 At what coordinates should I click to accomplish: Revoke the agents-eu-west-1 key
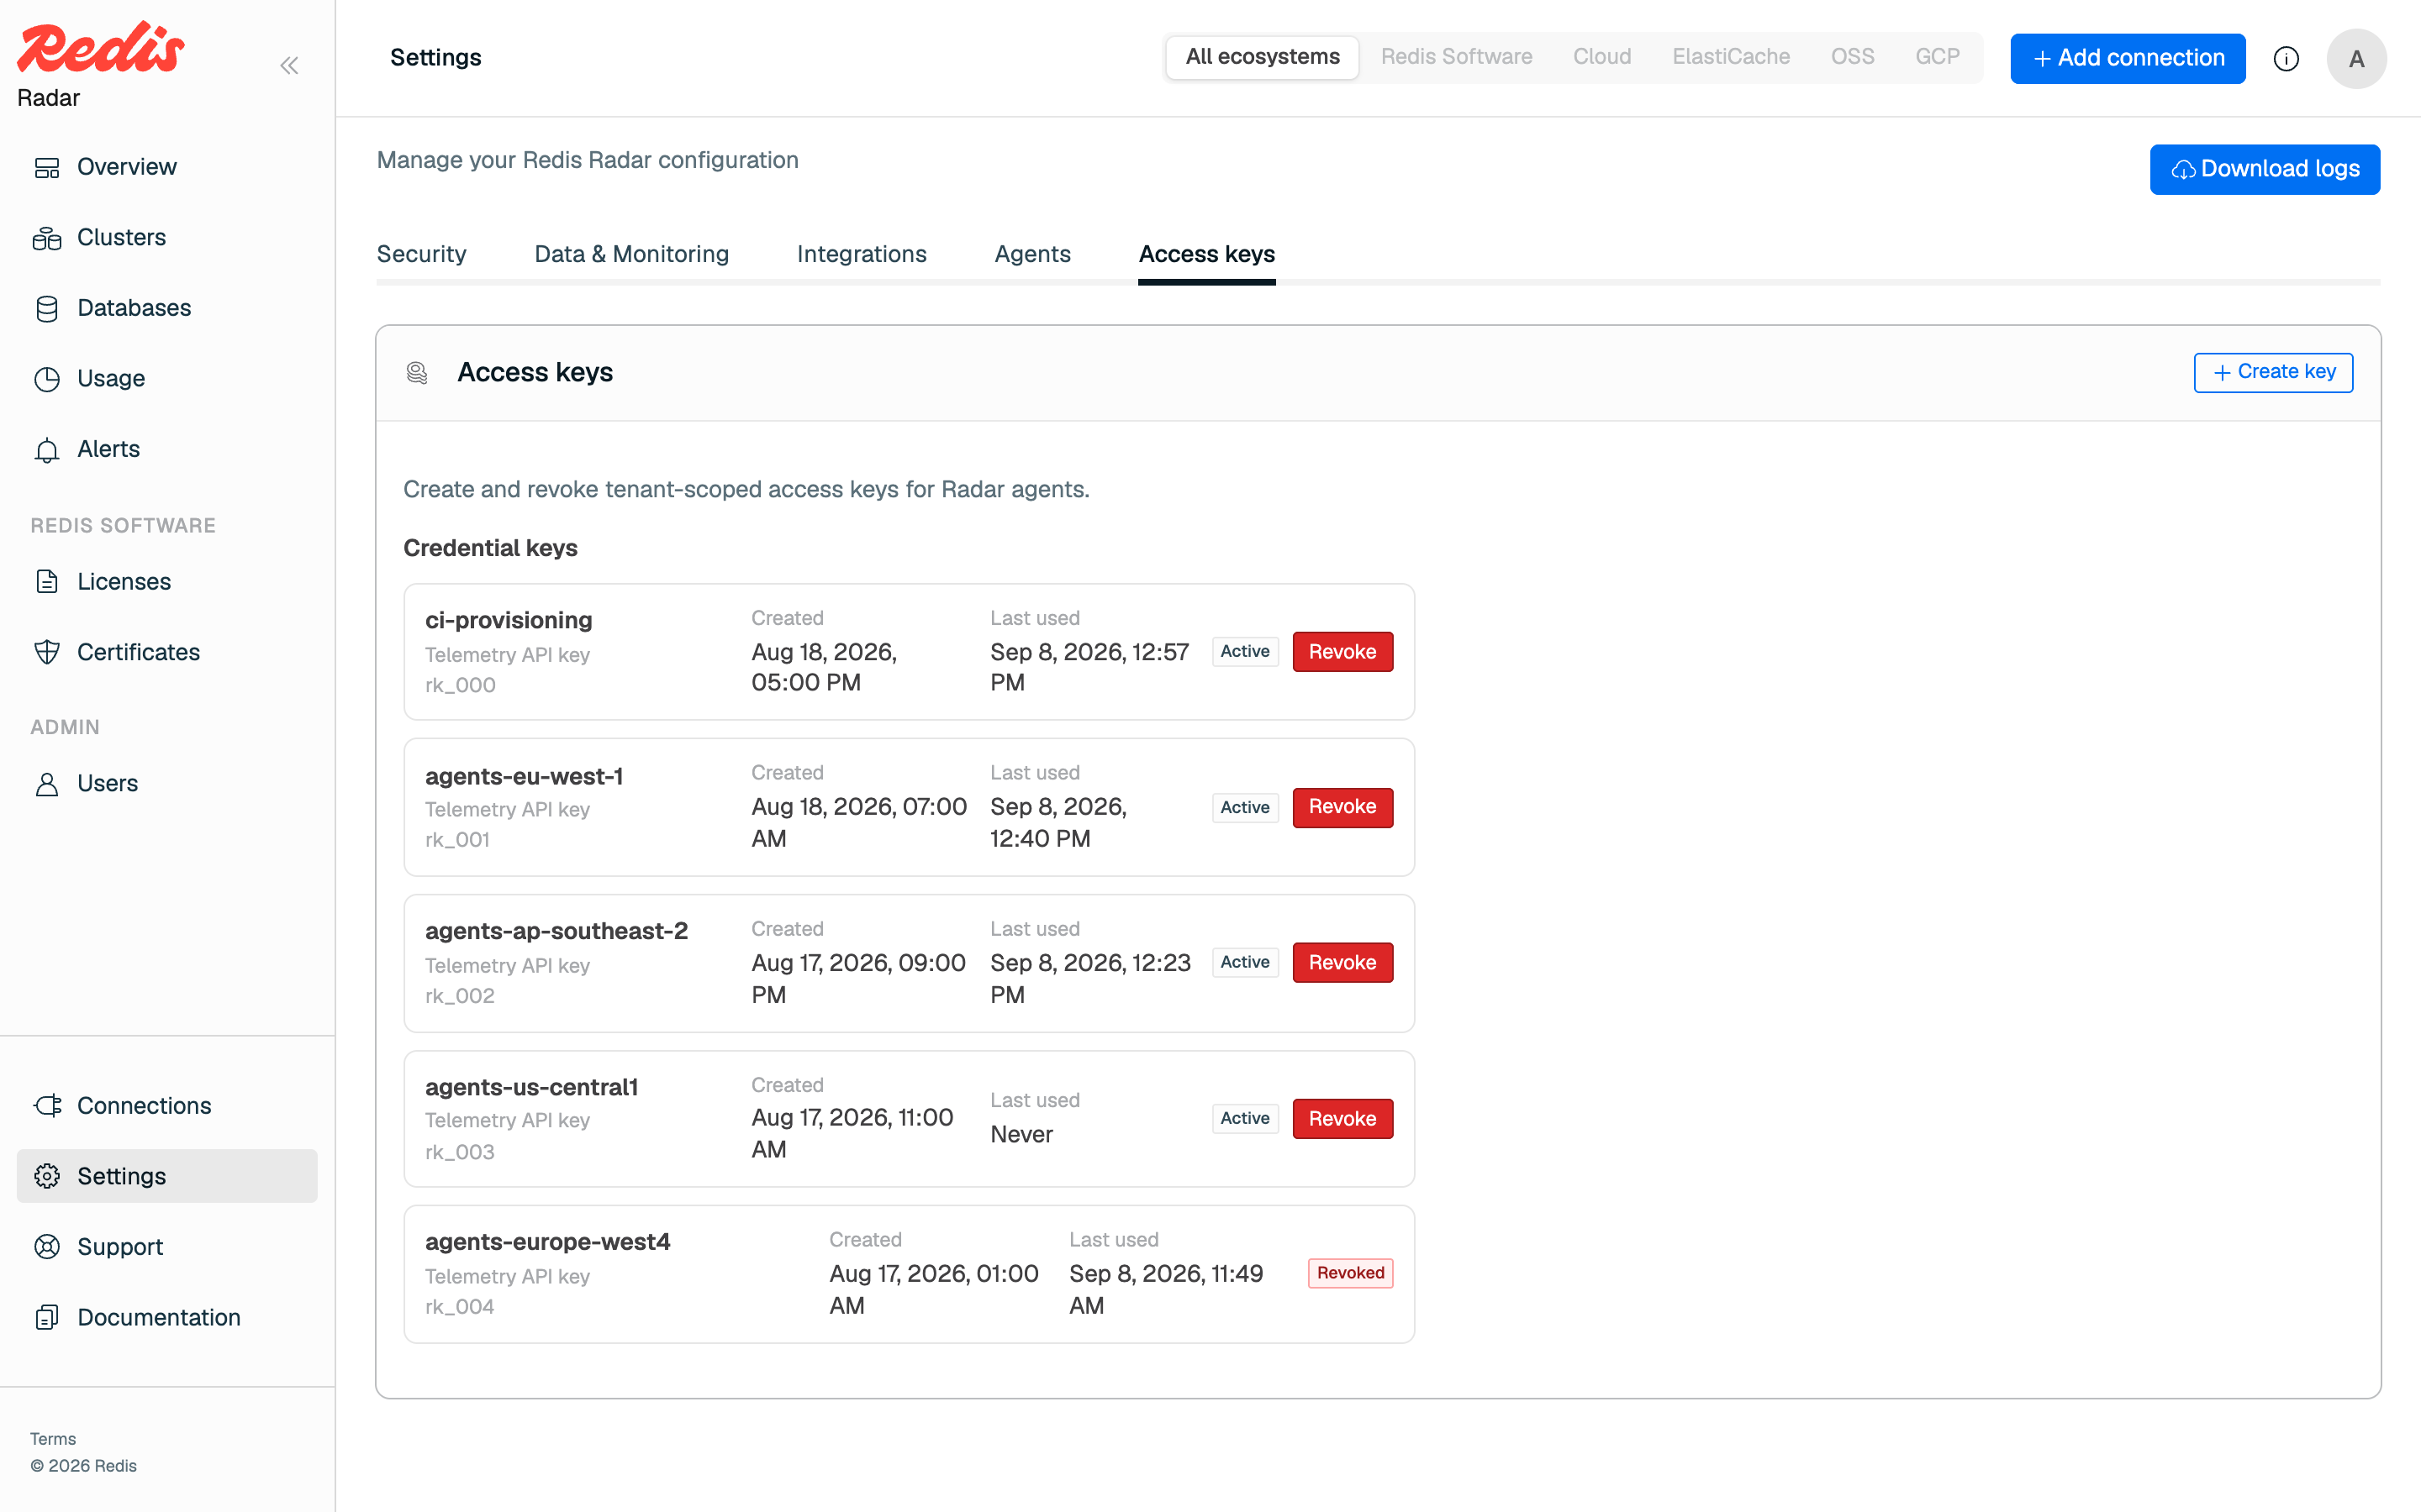1342,807
